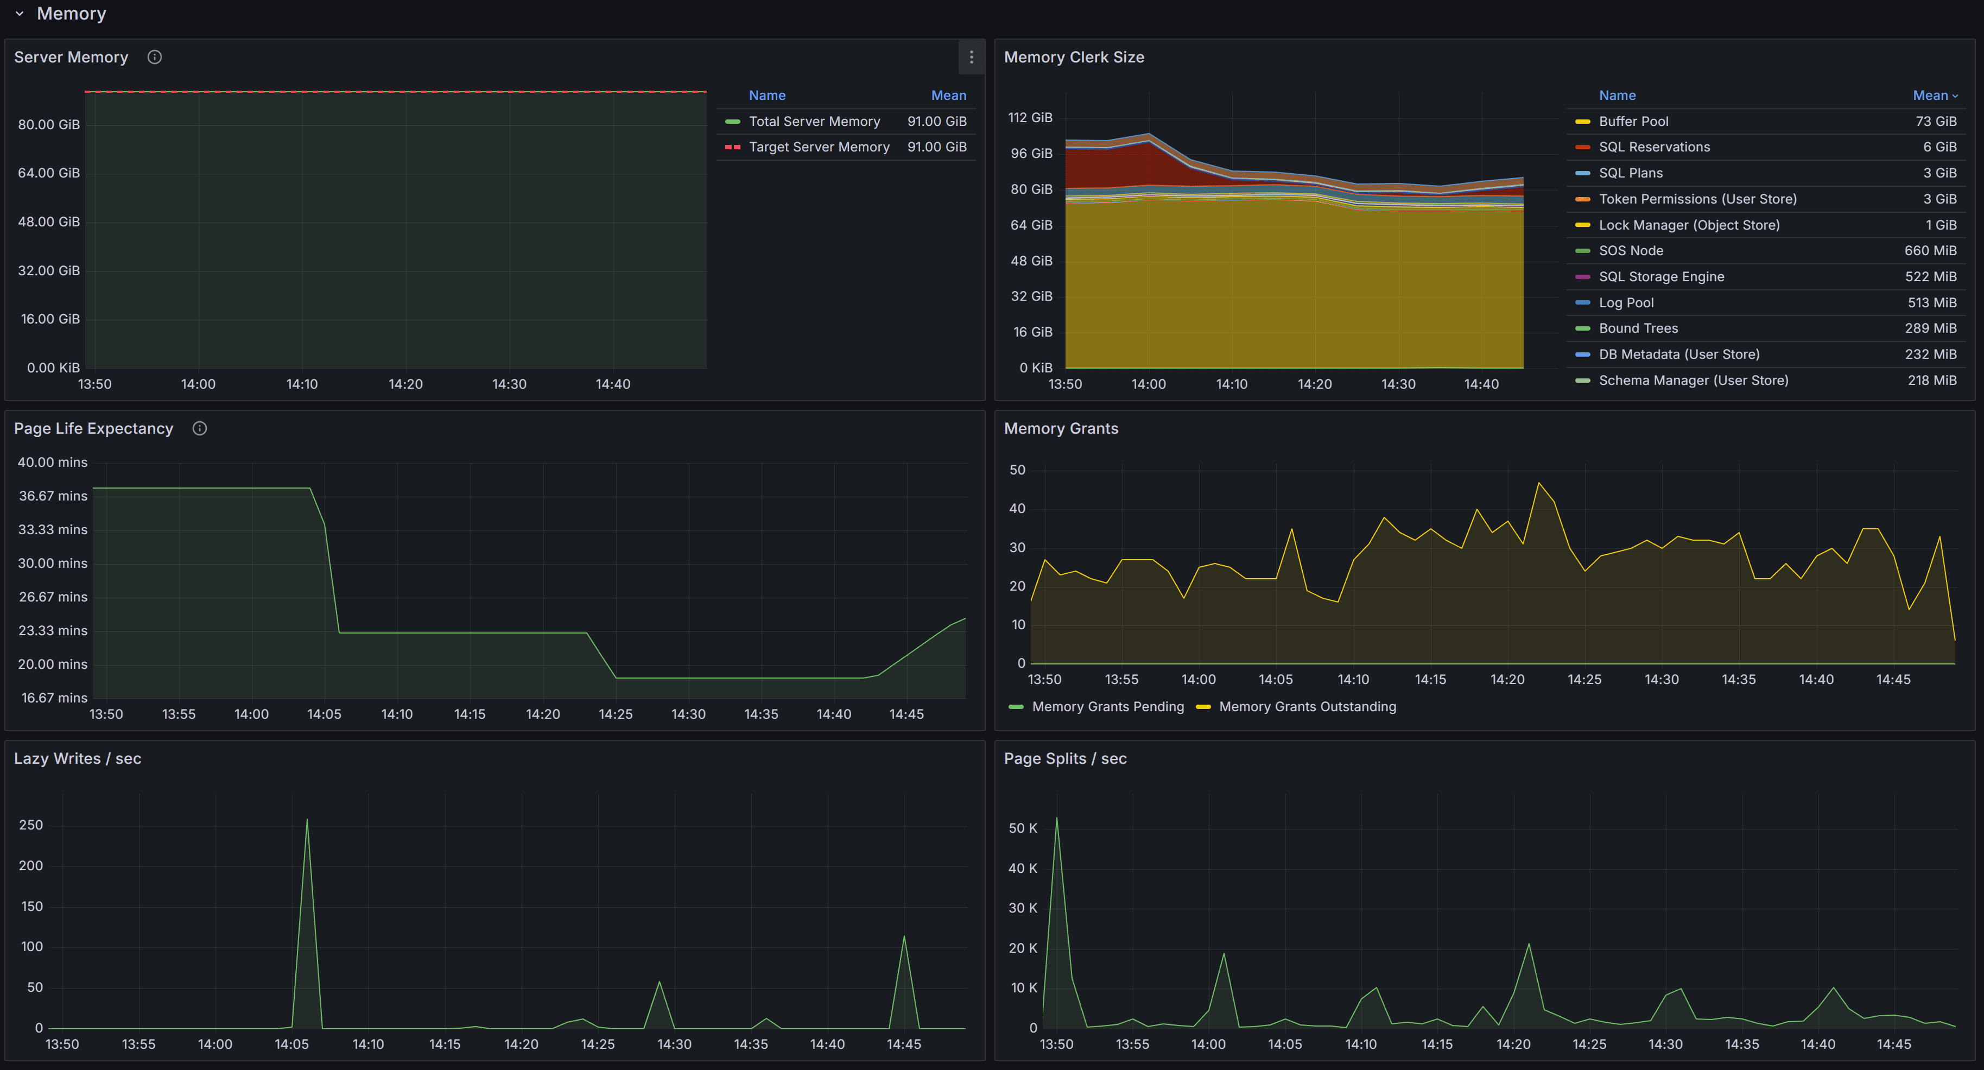Screen dimensions: 1984x1070
Task: Click the Server Memory info icon
Action: tap(154, 57)
